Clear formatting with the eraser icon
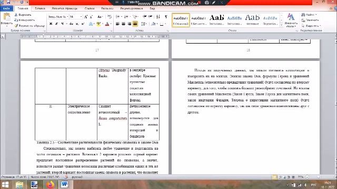Image resolution: width=337 pixels, height=189 pixels. 110,17
